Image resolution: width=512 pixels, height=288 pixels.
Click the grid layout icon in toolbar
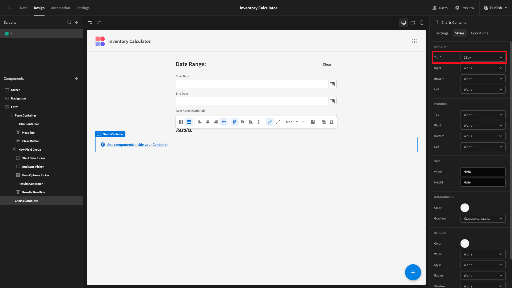pyautogui.click(x=313, y=122)
